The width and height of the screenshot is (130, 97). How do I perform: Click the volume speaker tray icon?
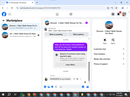pyautogui.click(x=114, y=94)
